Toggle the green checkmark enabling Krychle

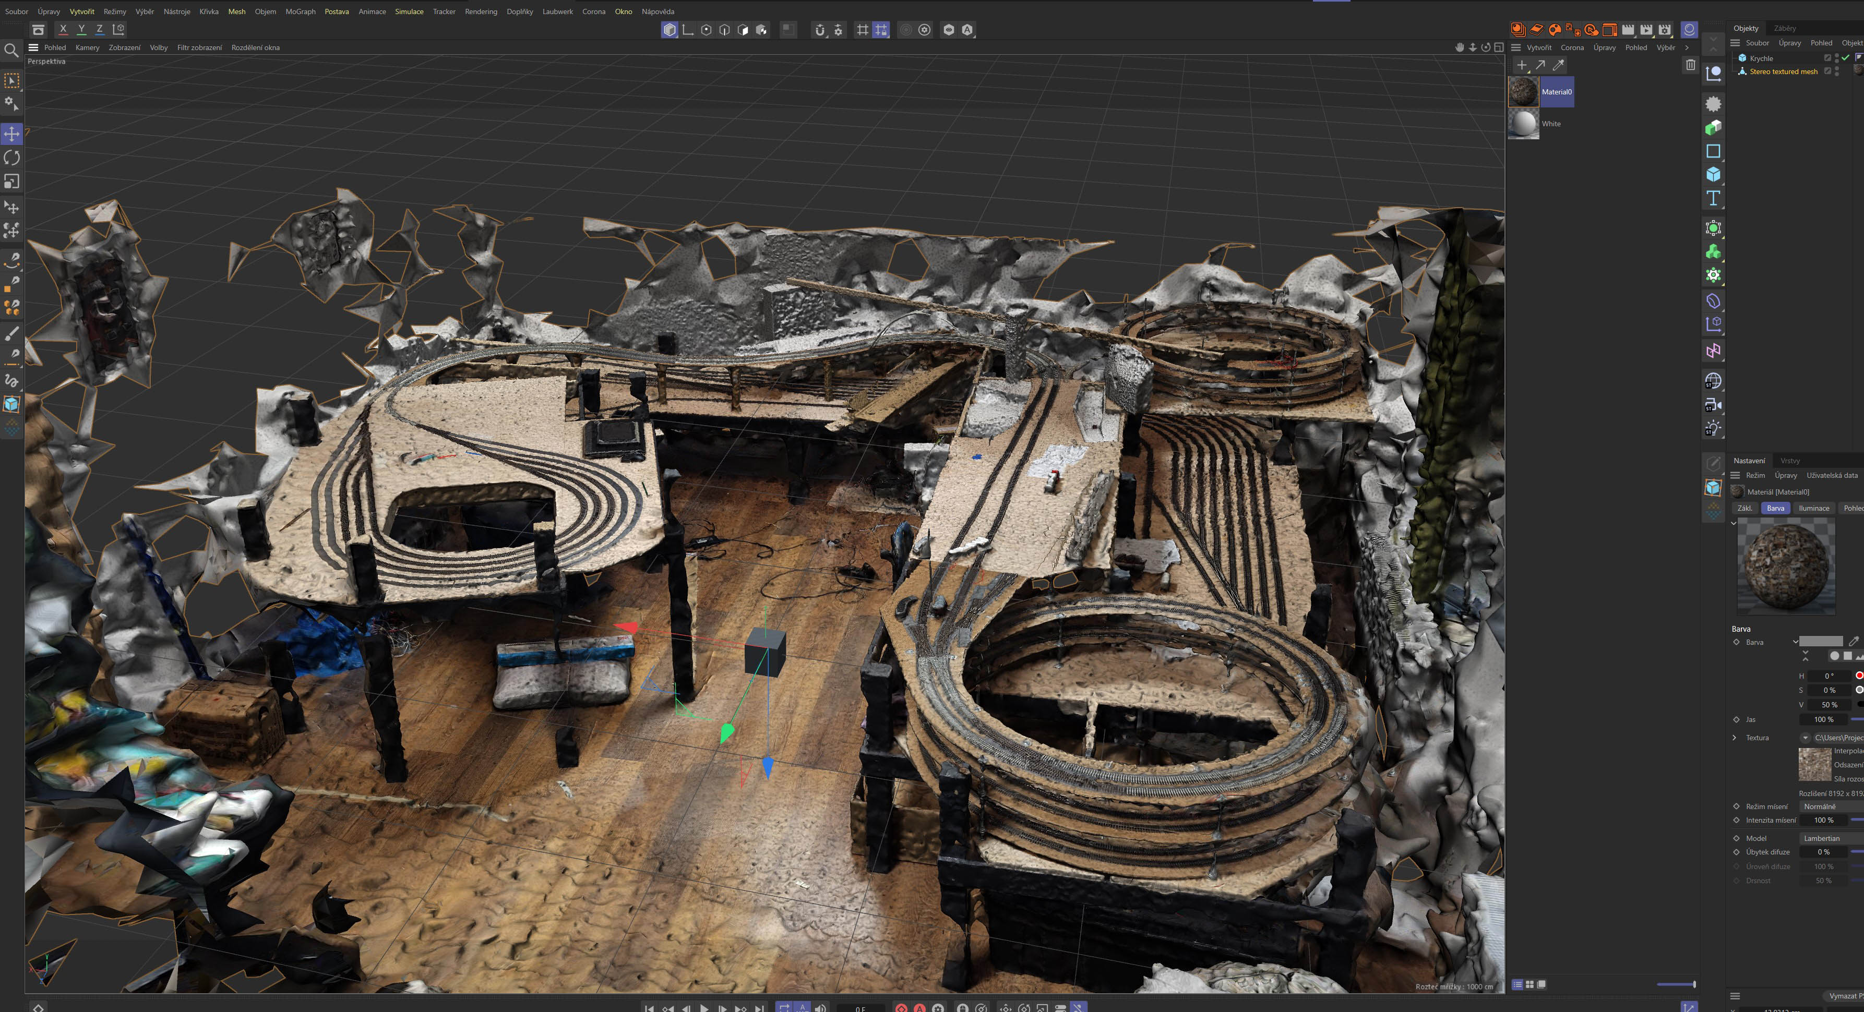[1845, 58]
